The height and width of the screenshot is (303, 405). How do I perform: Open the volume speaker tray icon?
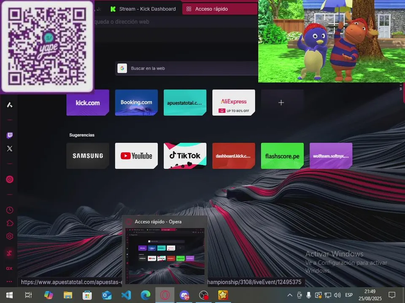337,295
